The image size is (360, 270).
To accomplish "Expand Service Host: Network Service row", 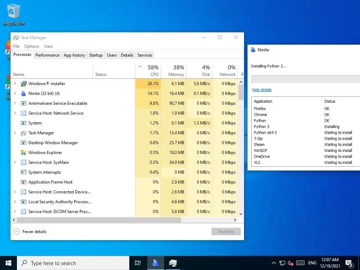I will [15, 113].
